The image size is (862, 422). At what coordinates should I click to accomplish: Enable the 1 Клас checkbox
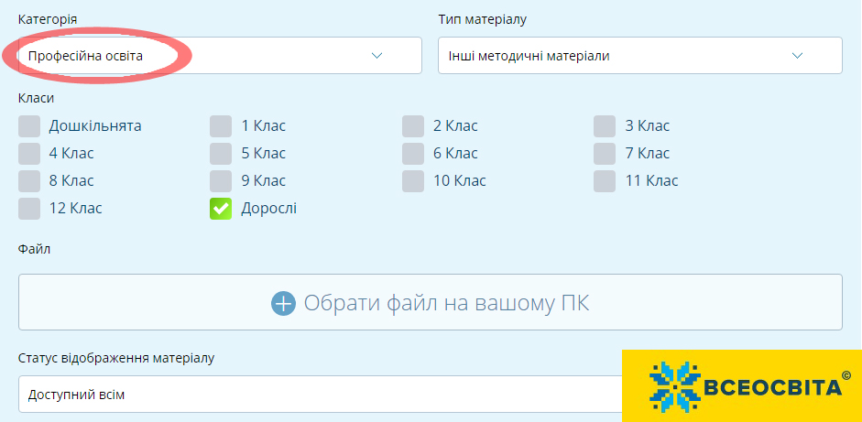click(x=221, y=126)
